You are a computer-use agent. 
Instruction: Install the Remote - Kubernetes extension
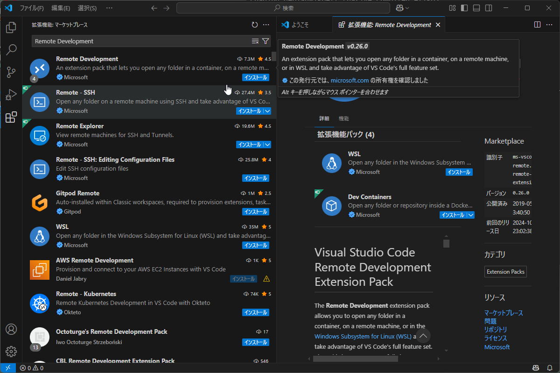256,312
